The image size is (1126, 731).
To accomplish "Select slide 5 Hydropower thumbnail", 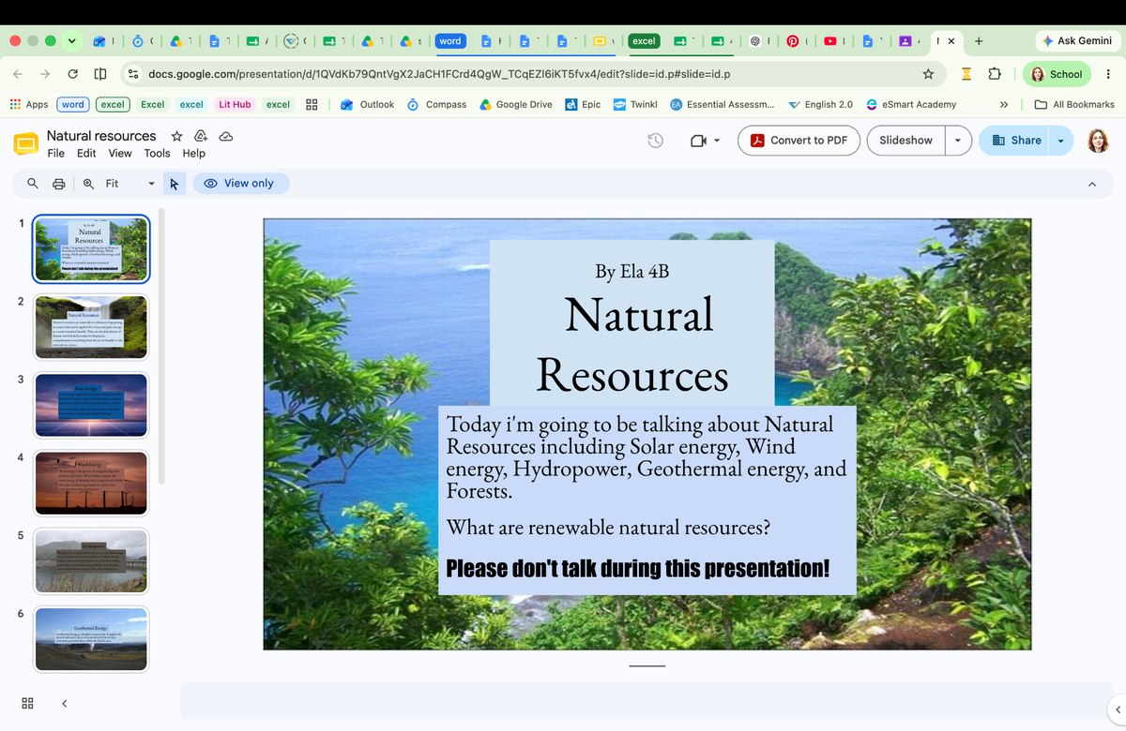I will point(91,561).
